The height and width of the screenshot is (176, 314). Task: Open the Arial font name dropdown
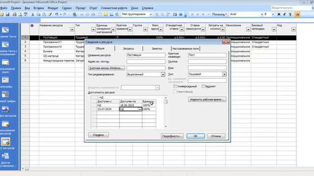[262, 14]
